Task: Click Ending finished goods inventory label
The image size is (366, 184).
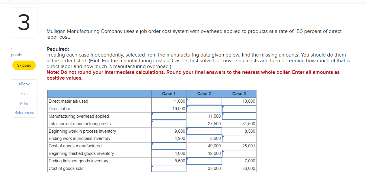Action: [78, 161]
